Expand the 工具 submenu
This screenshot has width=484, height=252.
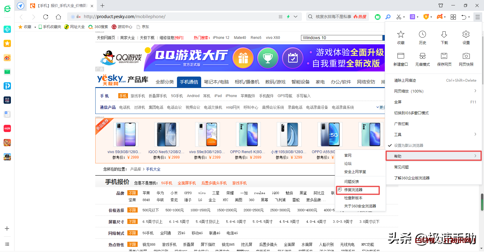(x=434, y=134)
